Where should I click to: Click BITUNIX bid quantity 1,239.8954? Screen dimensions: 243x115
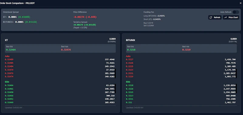(230, 85)
